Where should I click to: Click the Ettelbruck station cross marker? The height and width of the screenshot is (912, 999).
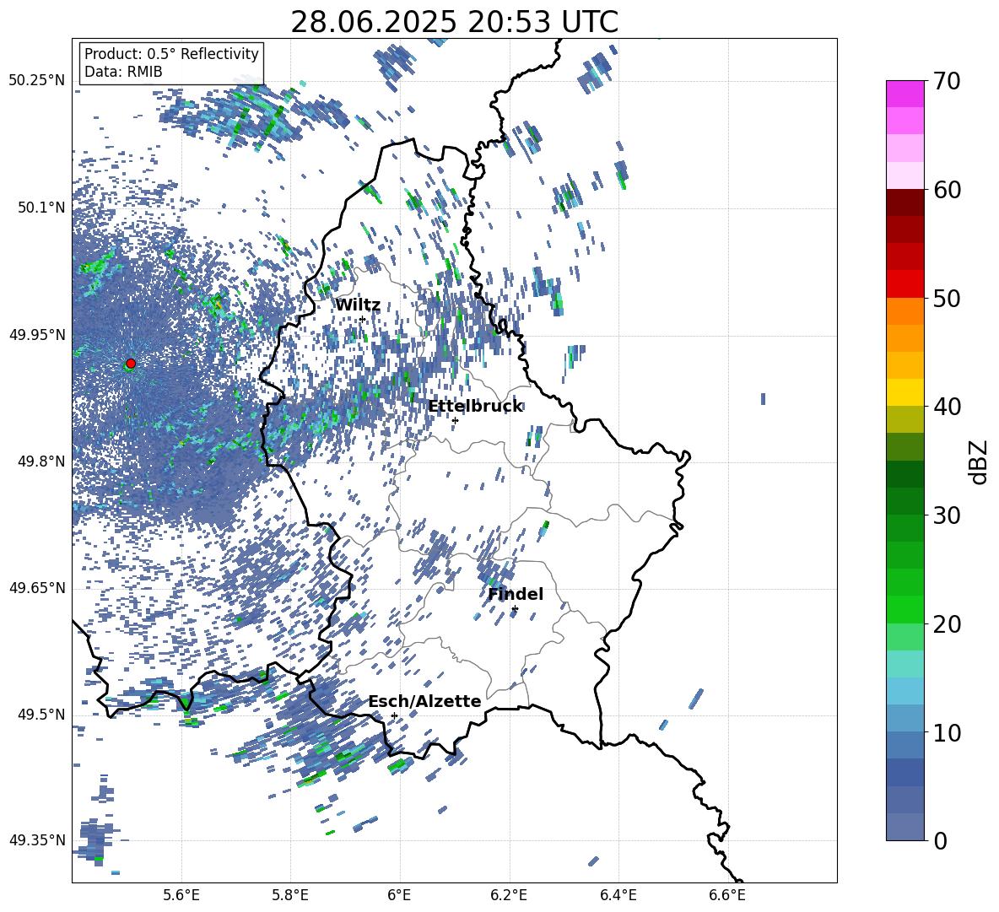click(x=455, y=420)
